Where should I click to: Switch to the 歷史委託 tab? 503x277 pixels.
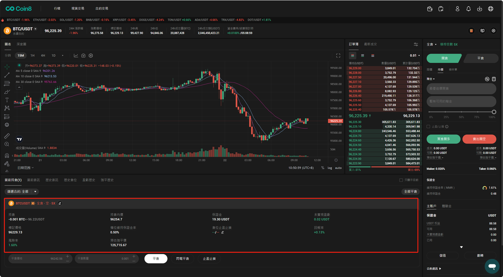[51, 180]
